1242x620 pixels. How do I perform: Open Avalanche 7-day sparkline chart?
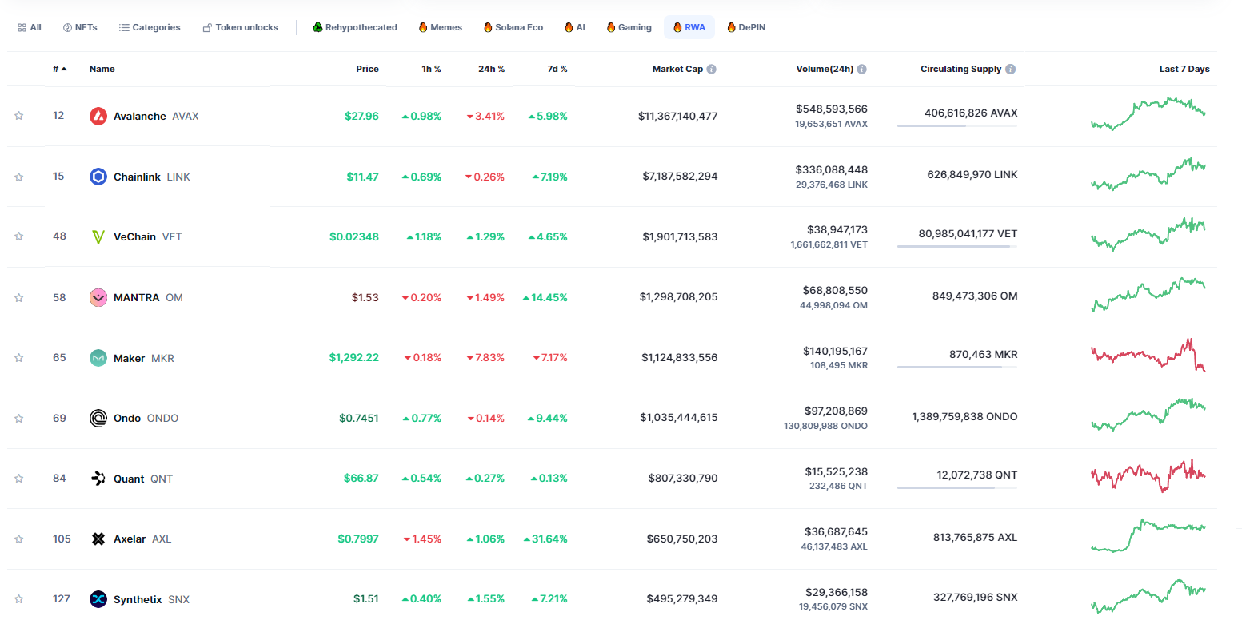(1148, 113)
